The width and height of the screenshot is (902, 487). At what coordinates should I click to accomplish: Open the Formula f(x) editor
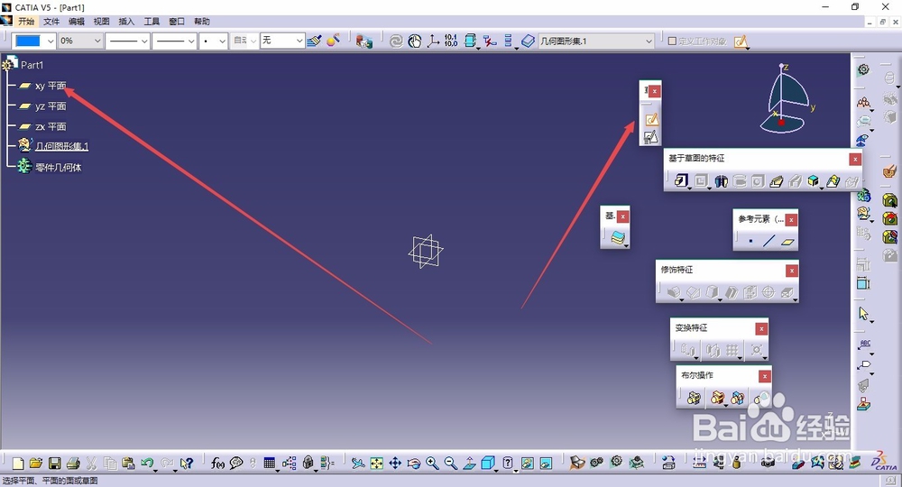[217, 464]
